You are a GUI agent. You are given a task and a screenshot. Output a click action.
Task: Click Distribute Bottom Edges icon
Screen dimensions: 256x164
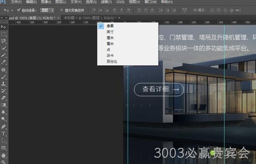click(152, 10)
